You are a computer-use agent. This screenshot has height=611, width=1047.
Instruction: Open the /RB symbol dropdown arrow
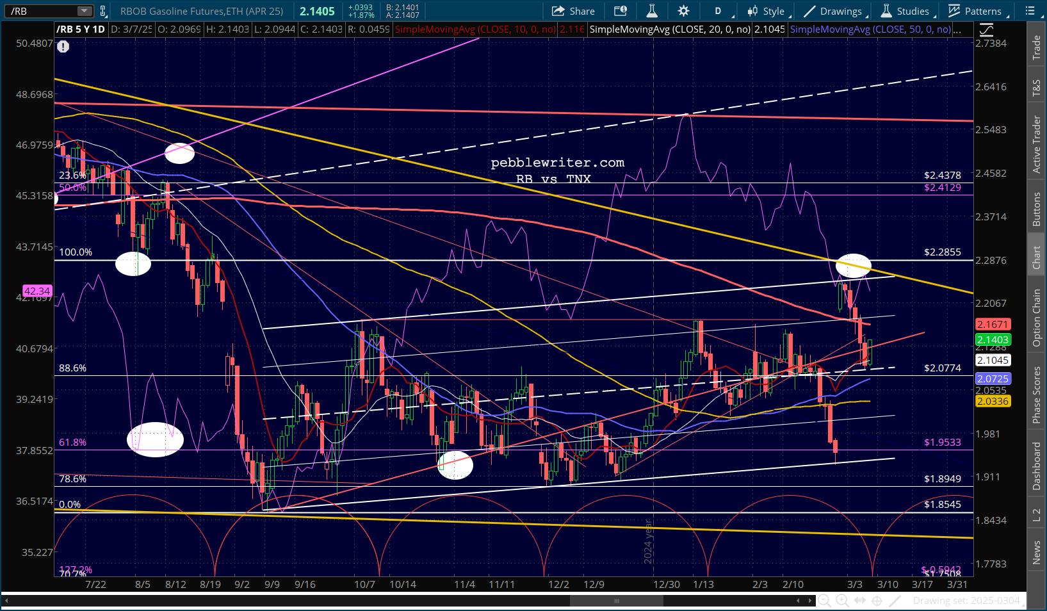85,11
